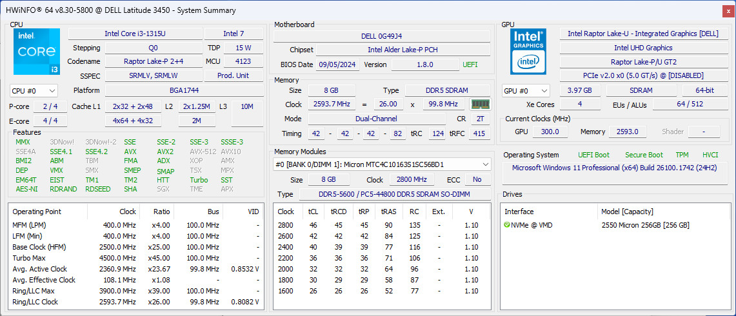Select the Base Clock (HFM) row

pos(136,247)
